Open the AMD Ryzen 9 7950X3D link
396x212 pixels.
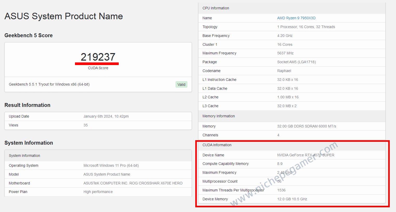[296, 18]
